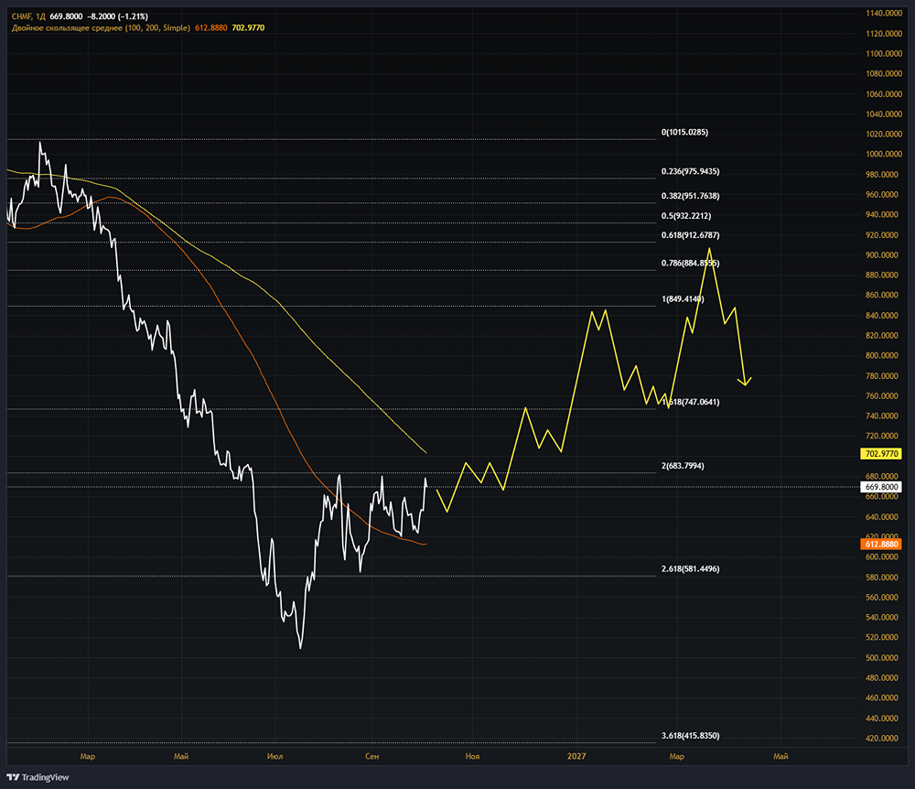Click the Fibonacci 3.618(415.8350) level label

tap(690, 736)
